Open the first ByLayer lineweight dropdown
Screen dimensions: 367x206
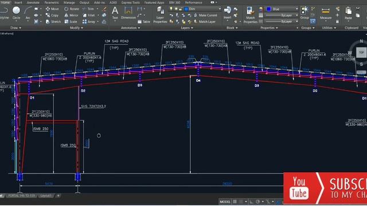click(282, 15)
